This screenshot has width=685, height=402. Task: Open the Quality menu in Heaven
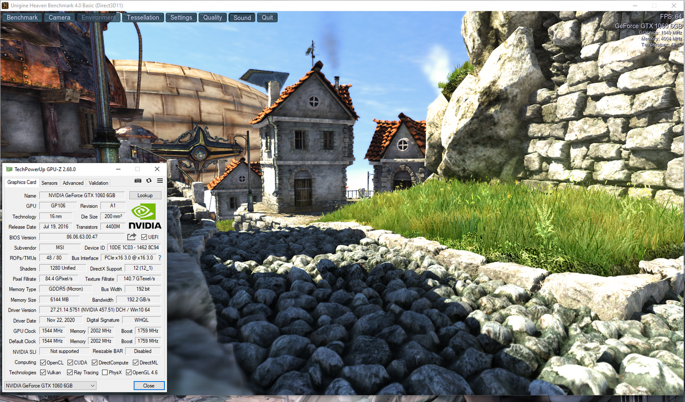[x=212, y=17]
